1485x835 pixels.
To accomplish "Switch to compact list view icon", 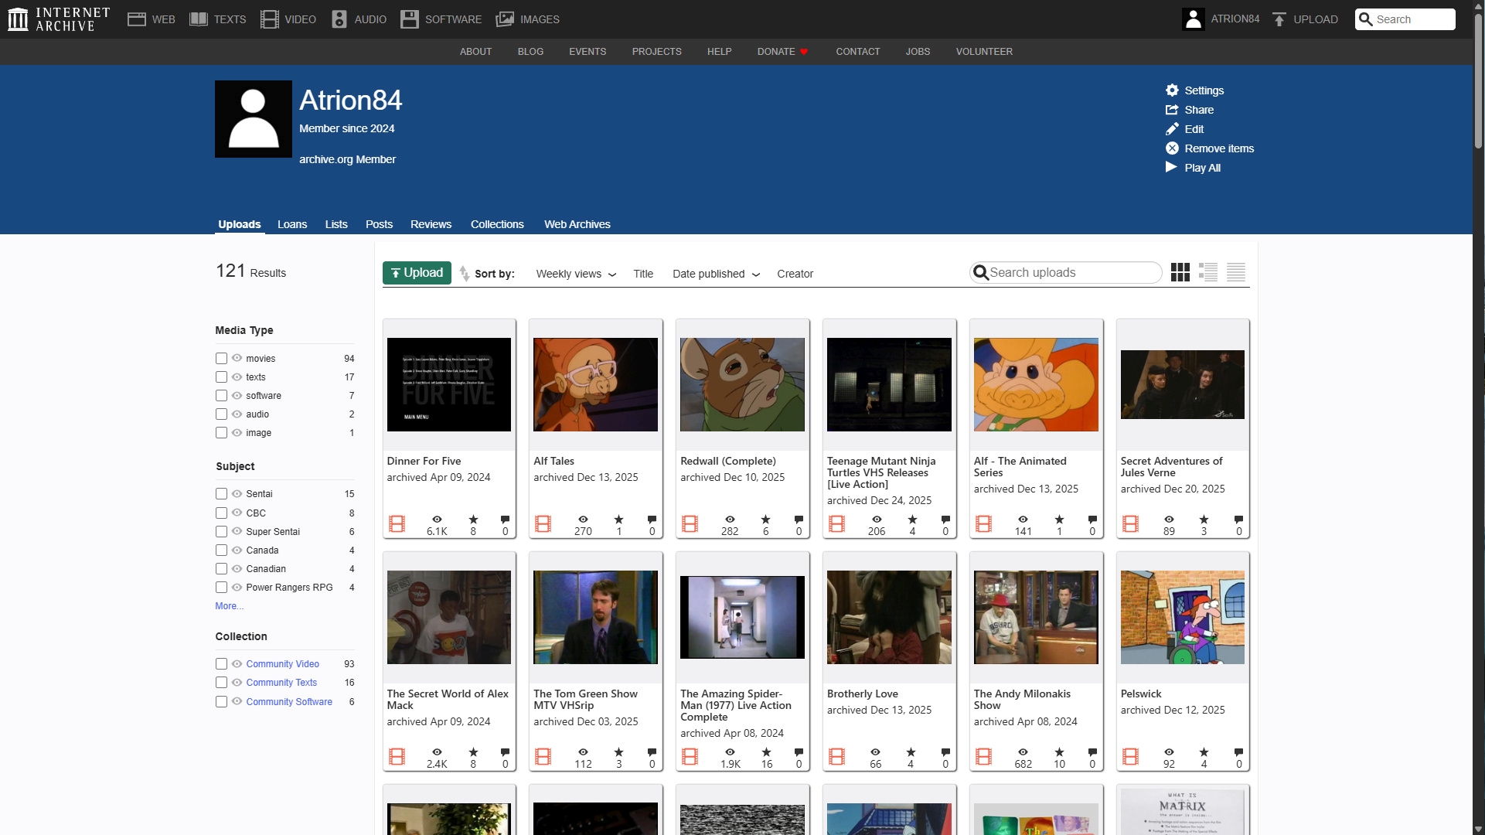I will 1235,272.
